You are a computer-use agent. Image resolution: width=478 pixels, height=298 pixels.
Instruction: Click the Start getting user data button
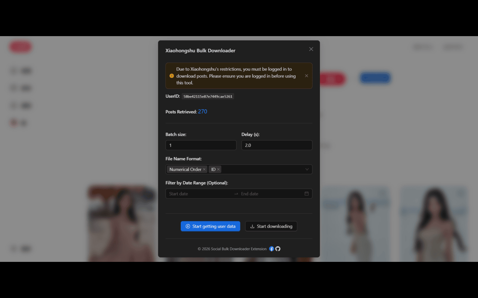point(210,226)
